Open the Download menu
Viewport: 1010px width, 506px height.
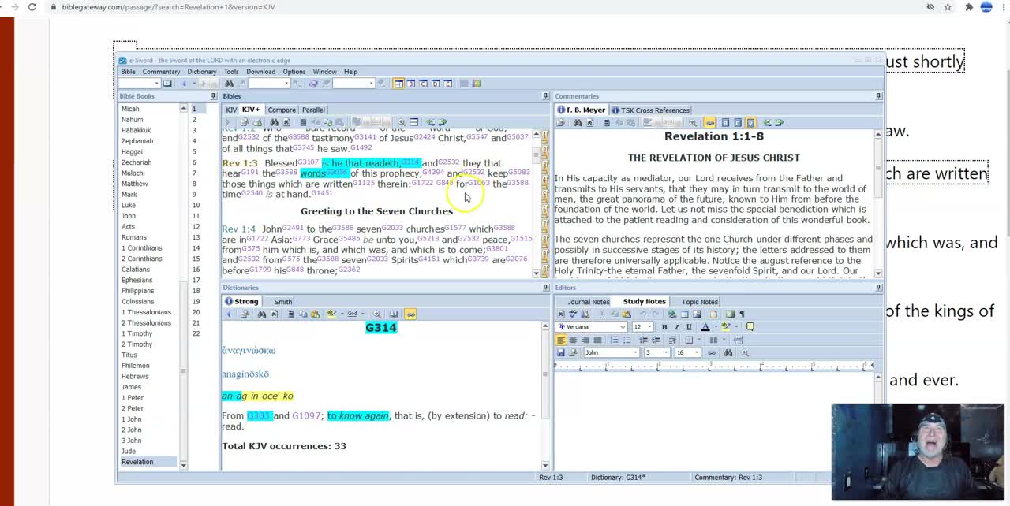[260, 72]
